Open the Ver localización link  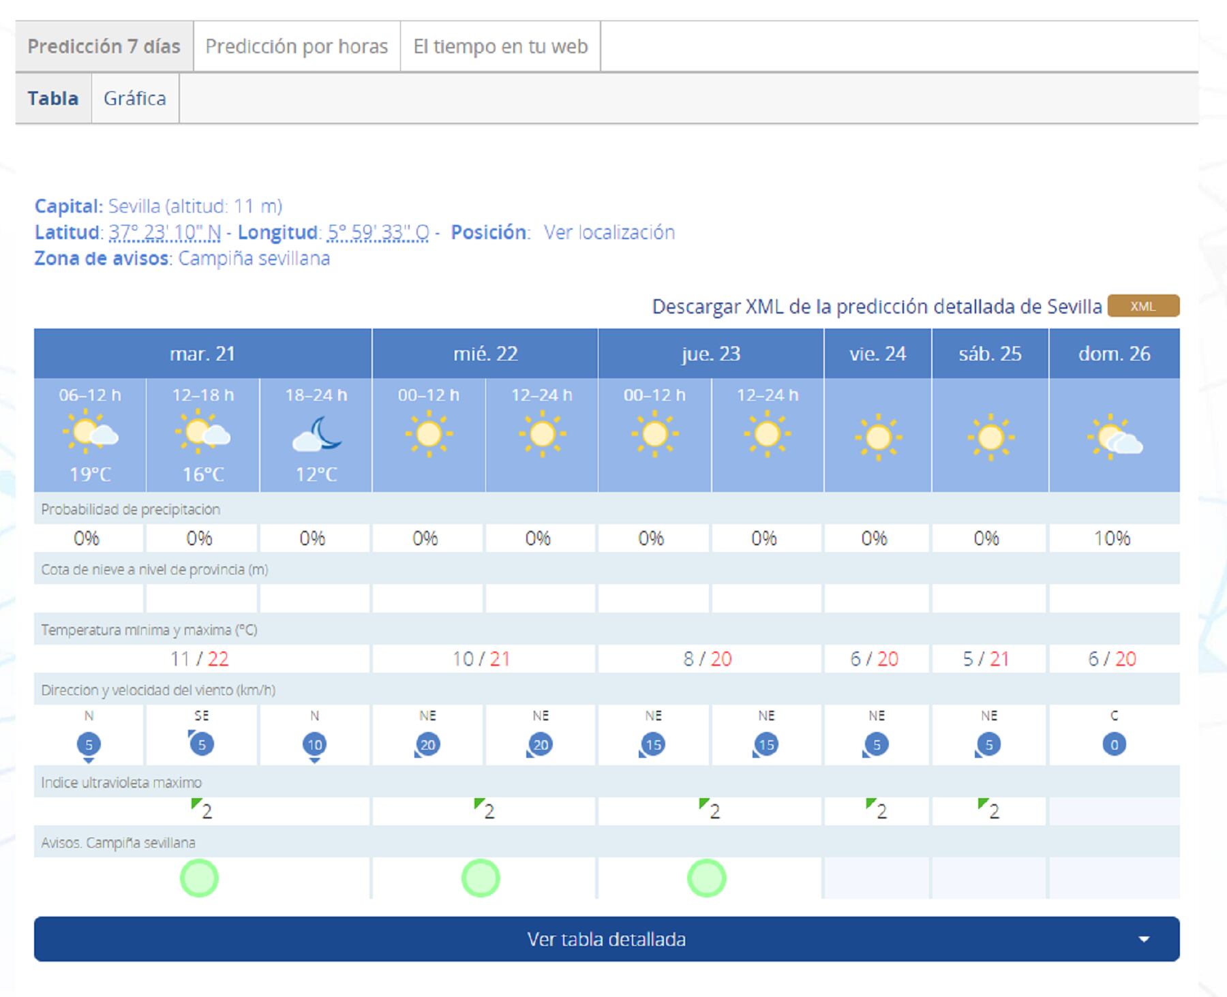click(x=609, y=232)
